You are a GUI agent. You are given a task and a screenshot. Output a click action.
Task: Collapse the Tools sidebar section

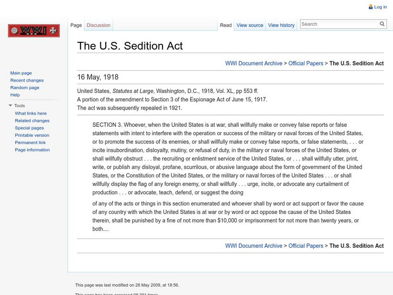(x=10, y=106)
